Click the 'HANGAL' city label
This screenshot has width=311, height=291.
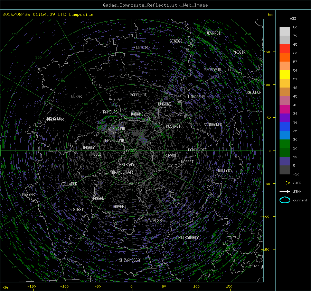[98, 198]
